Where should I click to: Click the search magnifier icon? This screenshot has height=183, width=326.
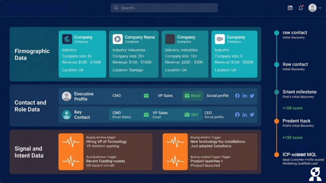tap(116, 8)
